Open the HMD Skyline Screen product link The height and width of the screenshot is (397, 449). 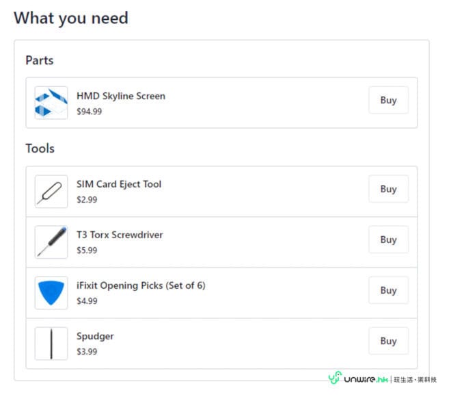(x=120, y=96)
